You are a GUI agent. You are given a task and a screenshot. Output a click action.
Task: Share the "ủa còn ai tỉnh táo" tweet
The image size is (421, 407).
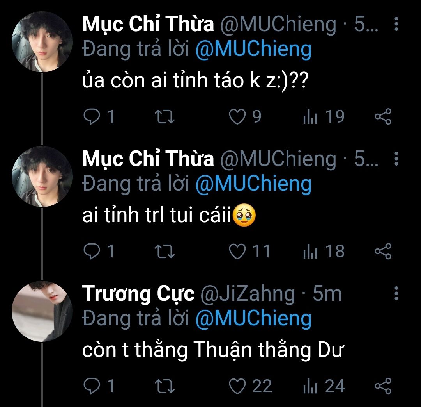pos(382,117)
